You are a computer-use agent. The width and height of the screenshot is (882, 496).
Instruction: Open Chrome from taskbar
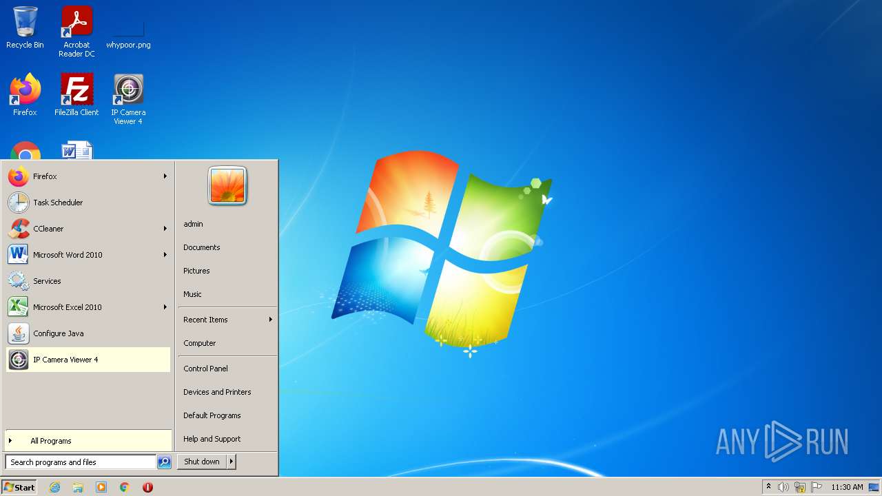coord(125,487)
